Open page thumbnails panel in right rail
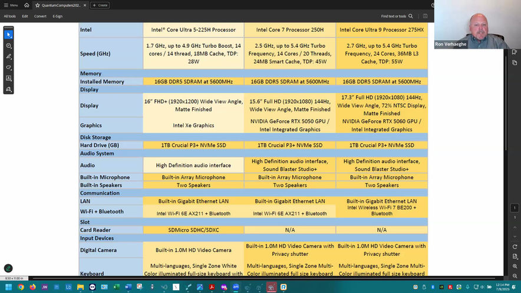Viewport: 521px width, 293px height. coord(515,62)
